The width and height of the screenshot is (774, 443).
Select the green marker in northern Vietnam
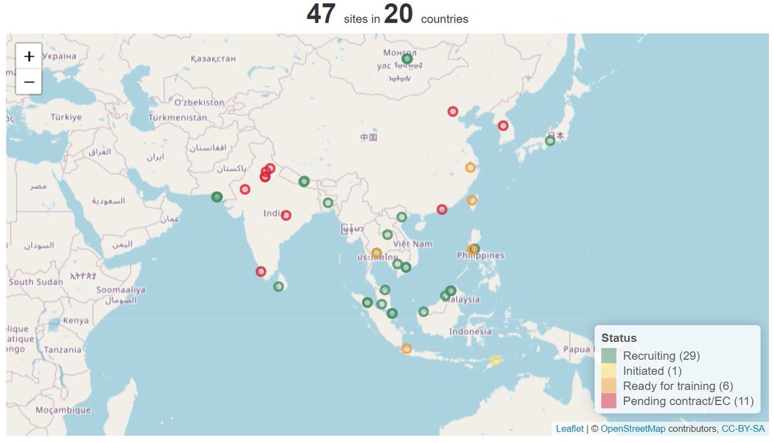[402, 217]
